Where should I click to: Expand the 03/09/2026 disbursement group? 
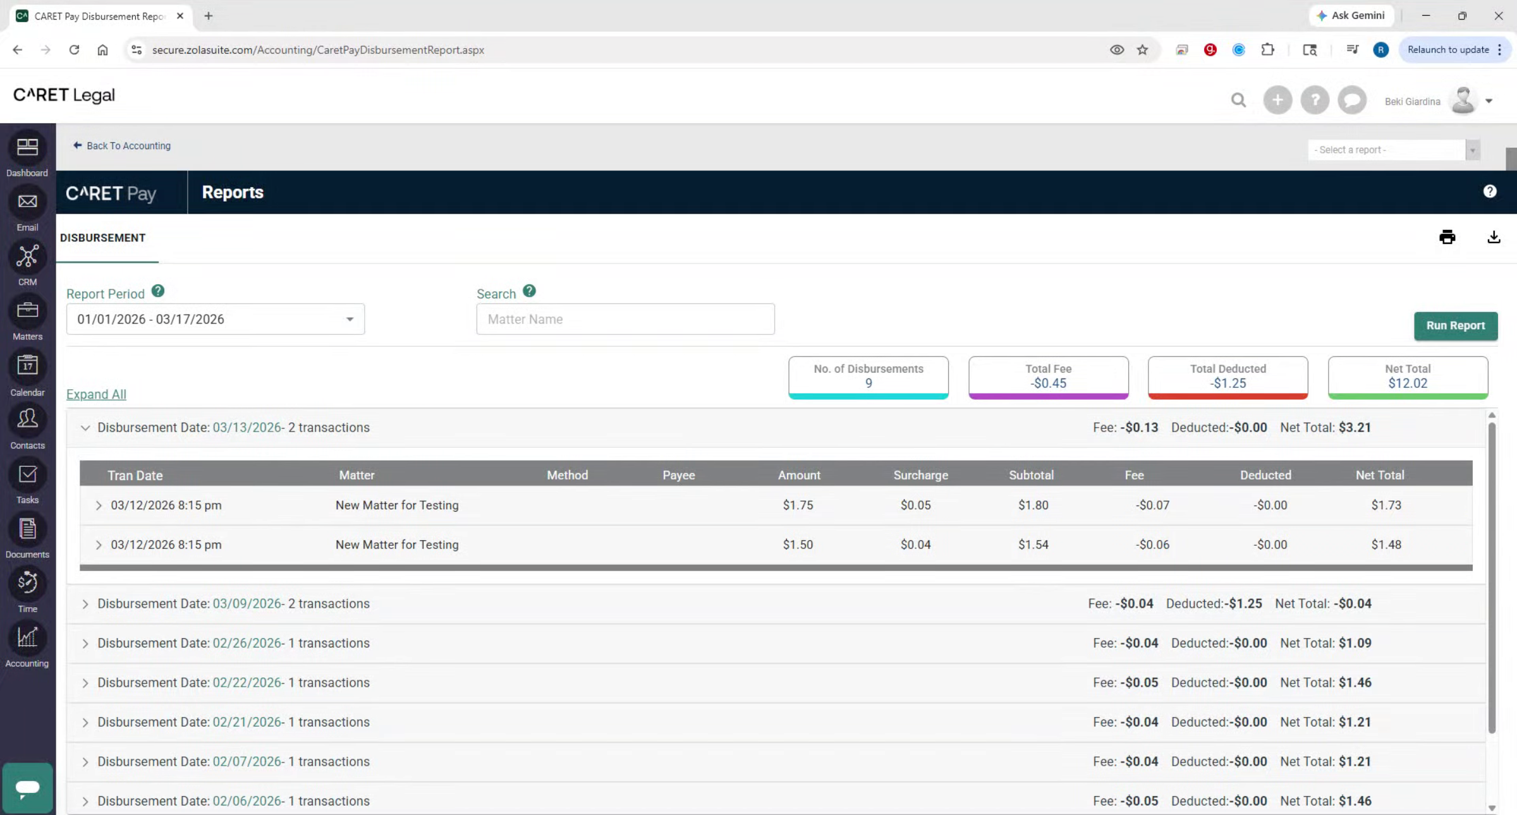coord(85,604)
